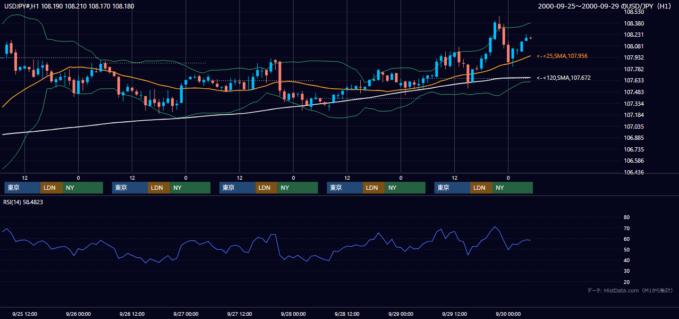This screenshot has height=319, width=679.
Task: Click price axis value 107.932
Action: (x=635, y=57)
